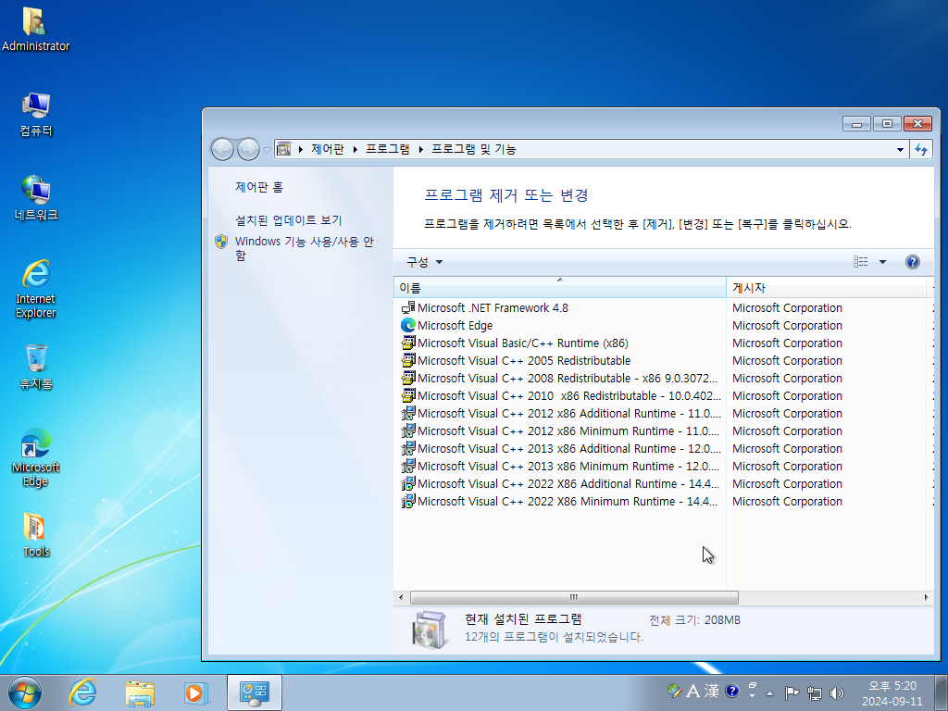The image size is (948, 711).
Task: Select Visual C++ 2010 x86 Redistributable
Action: click(x=560, y=395)
